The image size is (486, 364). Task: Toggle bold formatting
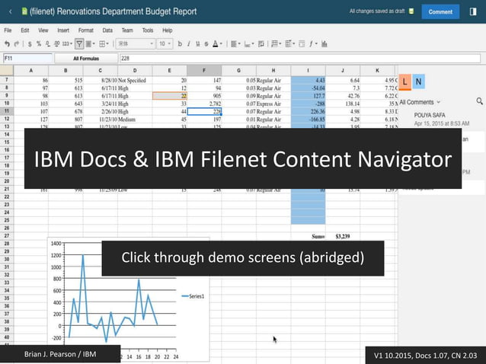click(x=180, y=44)
